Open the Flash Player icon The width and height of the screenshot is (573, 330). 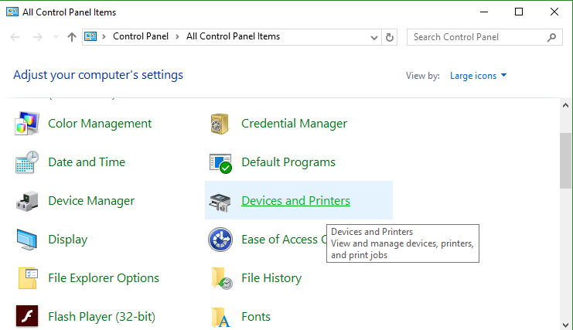click(x=27, y=317)
